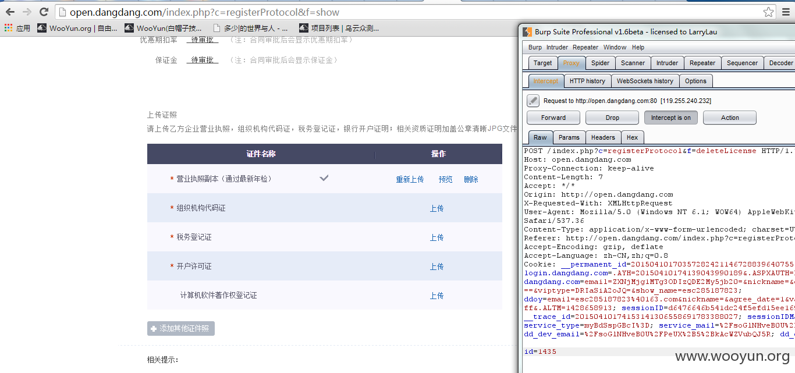
Task: Click the 预览 link
Action: (x=445, y=179)
